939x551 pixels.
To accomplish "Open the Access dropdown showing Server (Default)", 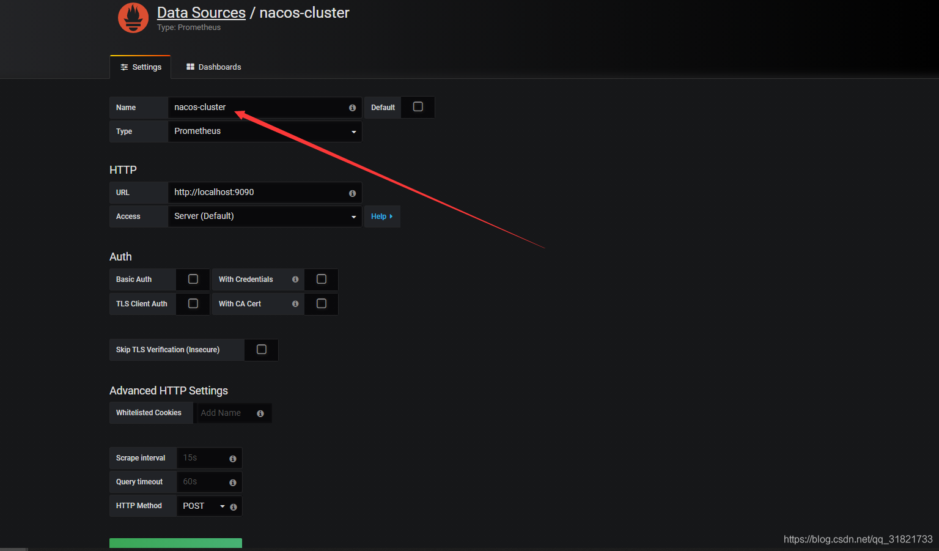I will 265,216.
